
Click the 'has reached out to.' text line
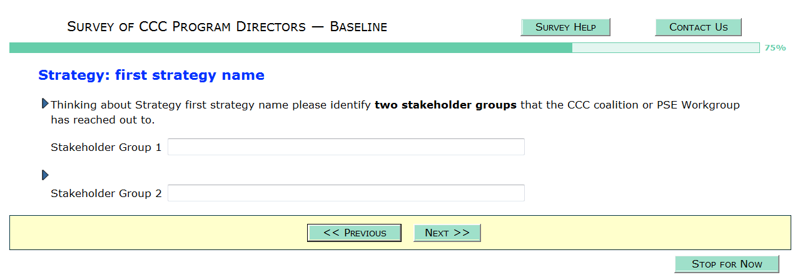point(103,120)
